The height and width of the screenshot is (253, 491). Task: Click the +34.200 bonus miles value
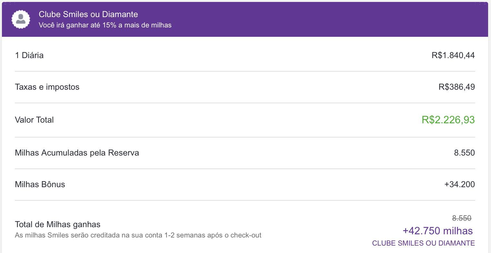click(x=460, y=184)
